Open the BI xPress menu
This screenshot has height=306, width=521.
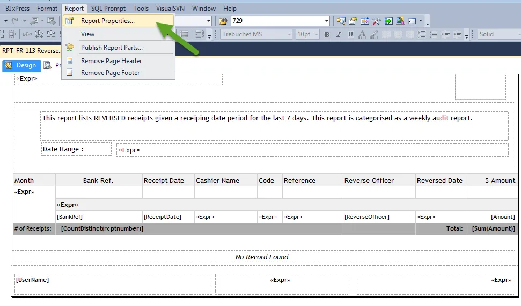tap(17, 9)
